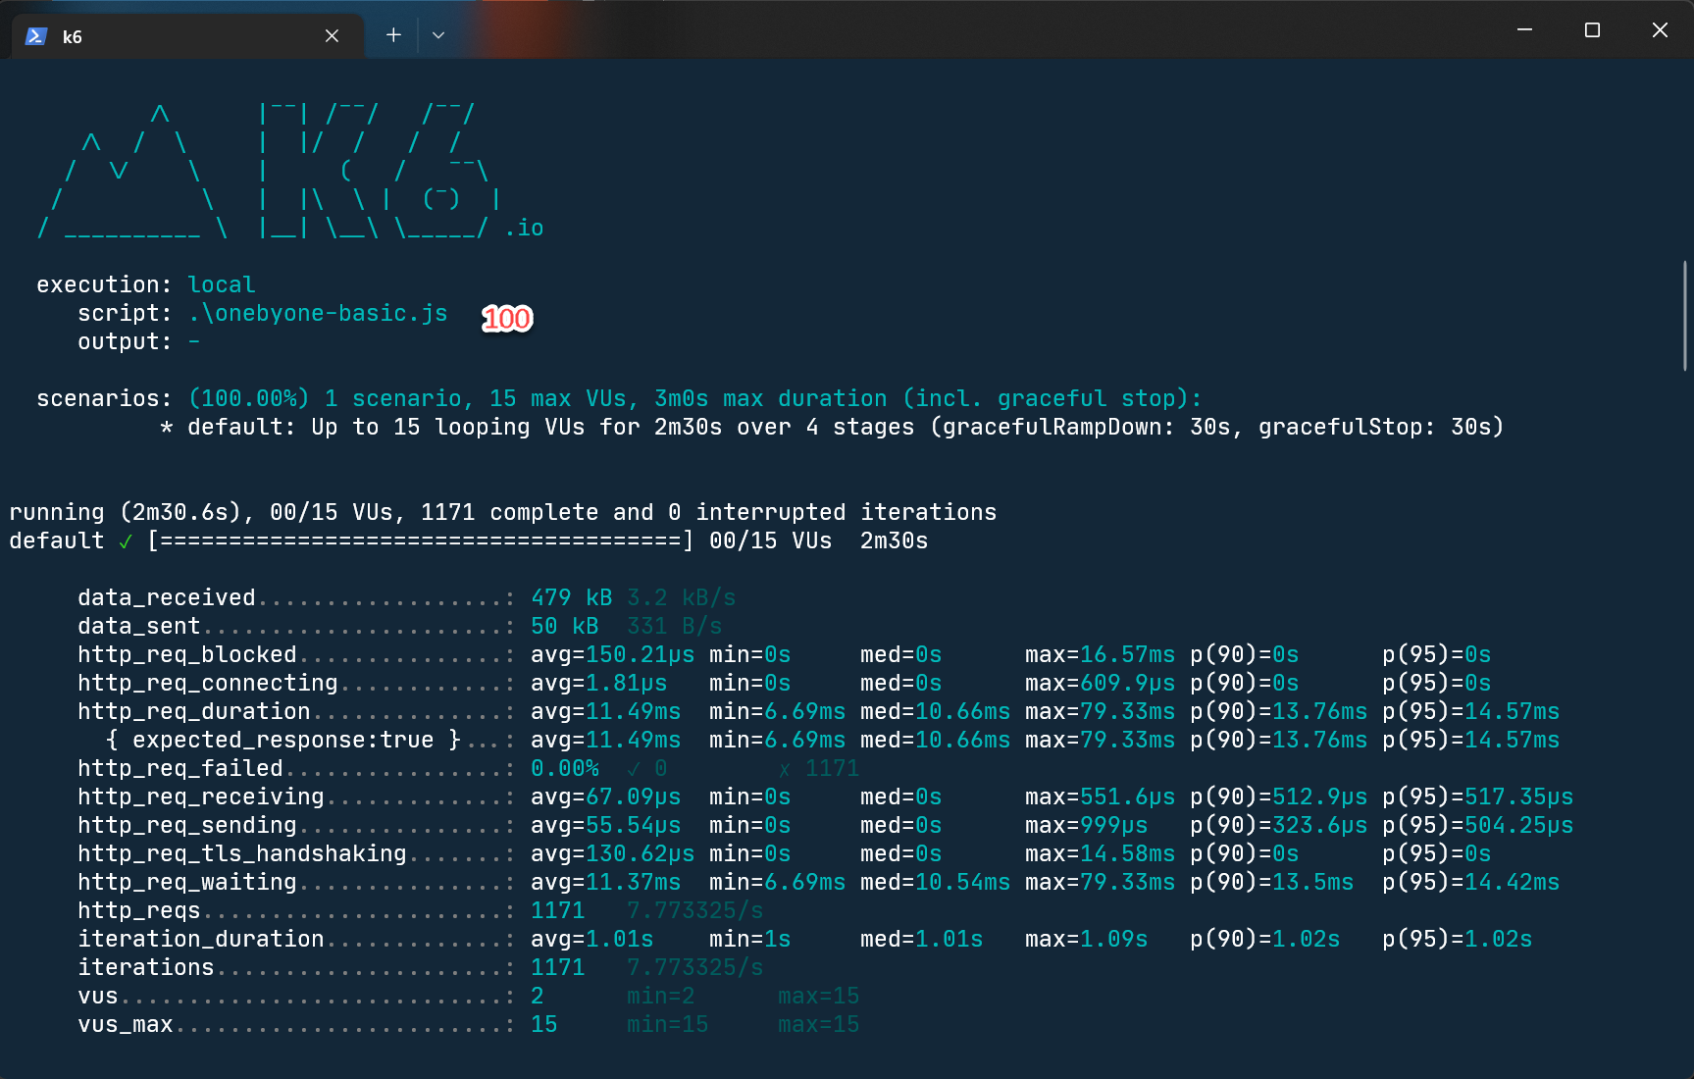
Task: Click the green check mark next to default
Action: coord(126,541)
